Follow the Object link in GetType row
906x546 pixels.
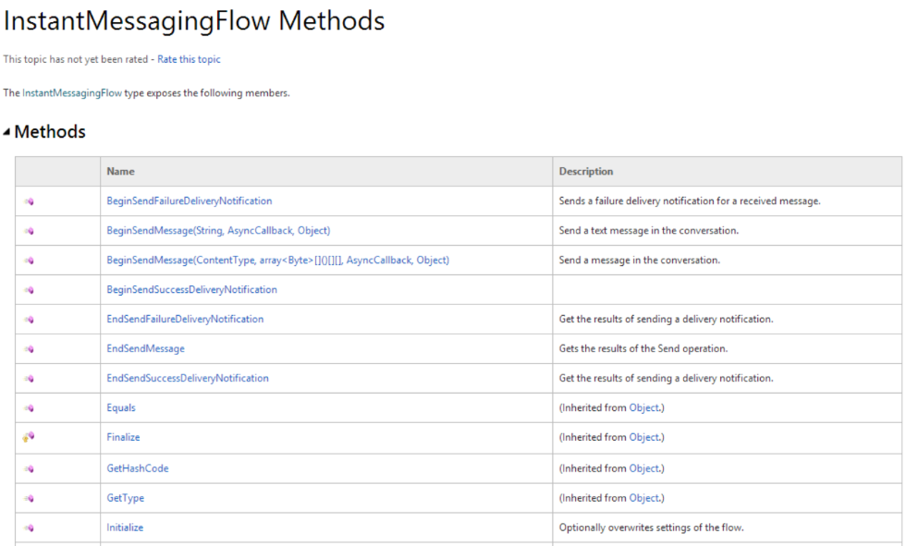pyautogui.click(x=643, y=498)
